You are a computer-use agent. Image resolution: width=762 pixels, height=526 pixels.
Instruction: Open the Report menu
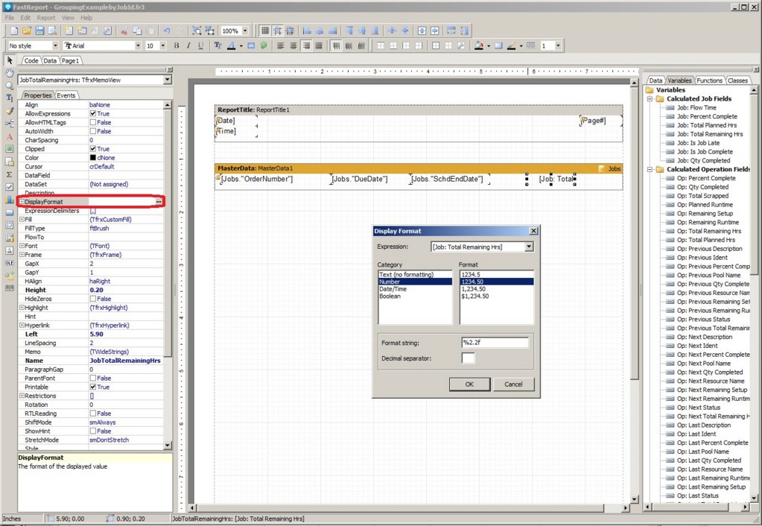pyautogui.click(x=46, y=17)
